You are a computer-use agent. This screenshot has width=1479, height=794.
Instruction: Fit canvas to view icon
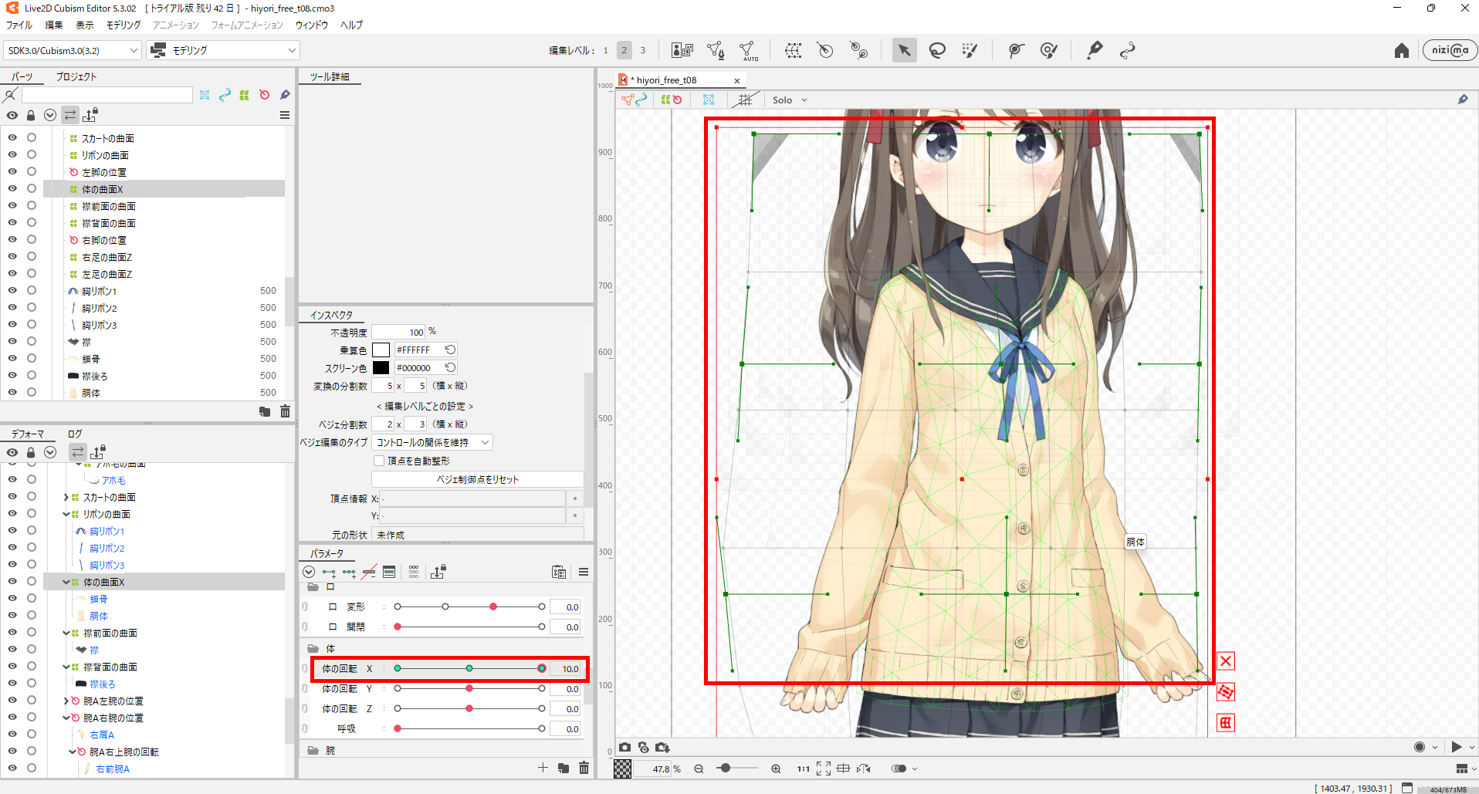point(824,769)
